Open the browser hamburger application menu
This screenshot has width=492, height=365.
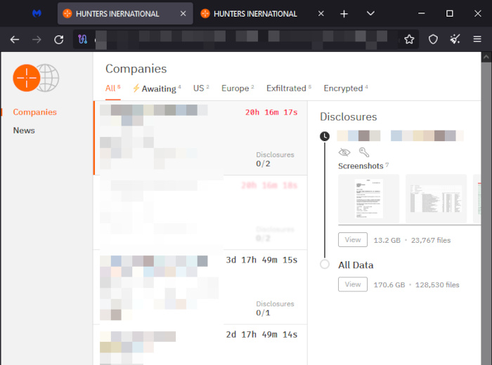(477, 39)
